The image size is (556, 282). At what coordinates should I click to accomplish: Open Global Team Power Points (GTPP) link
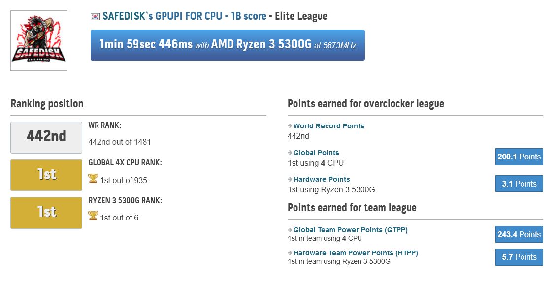tap(350, 230)
